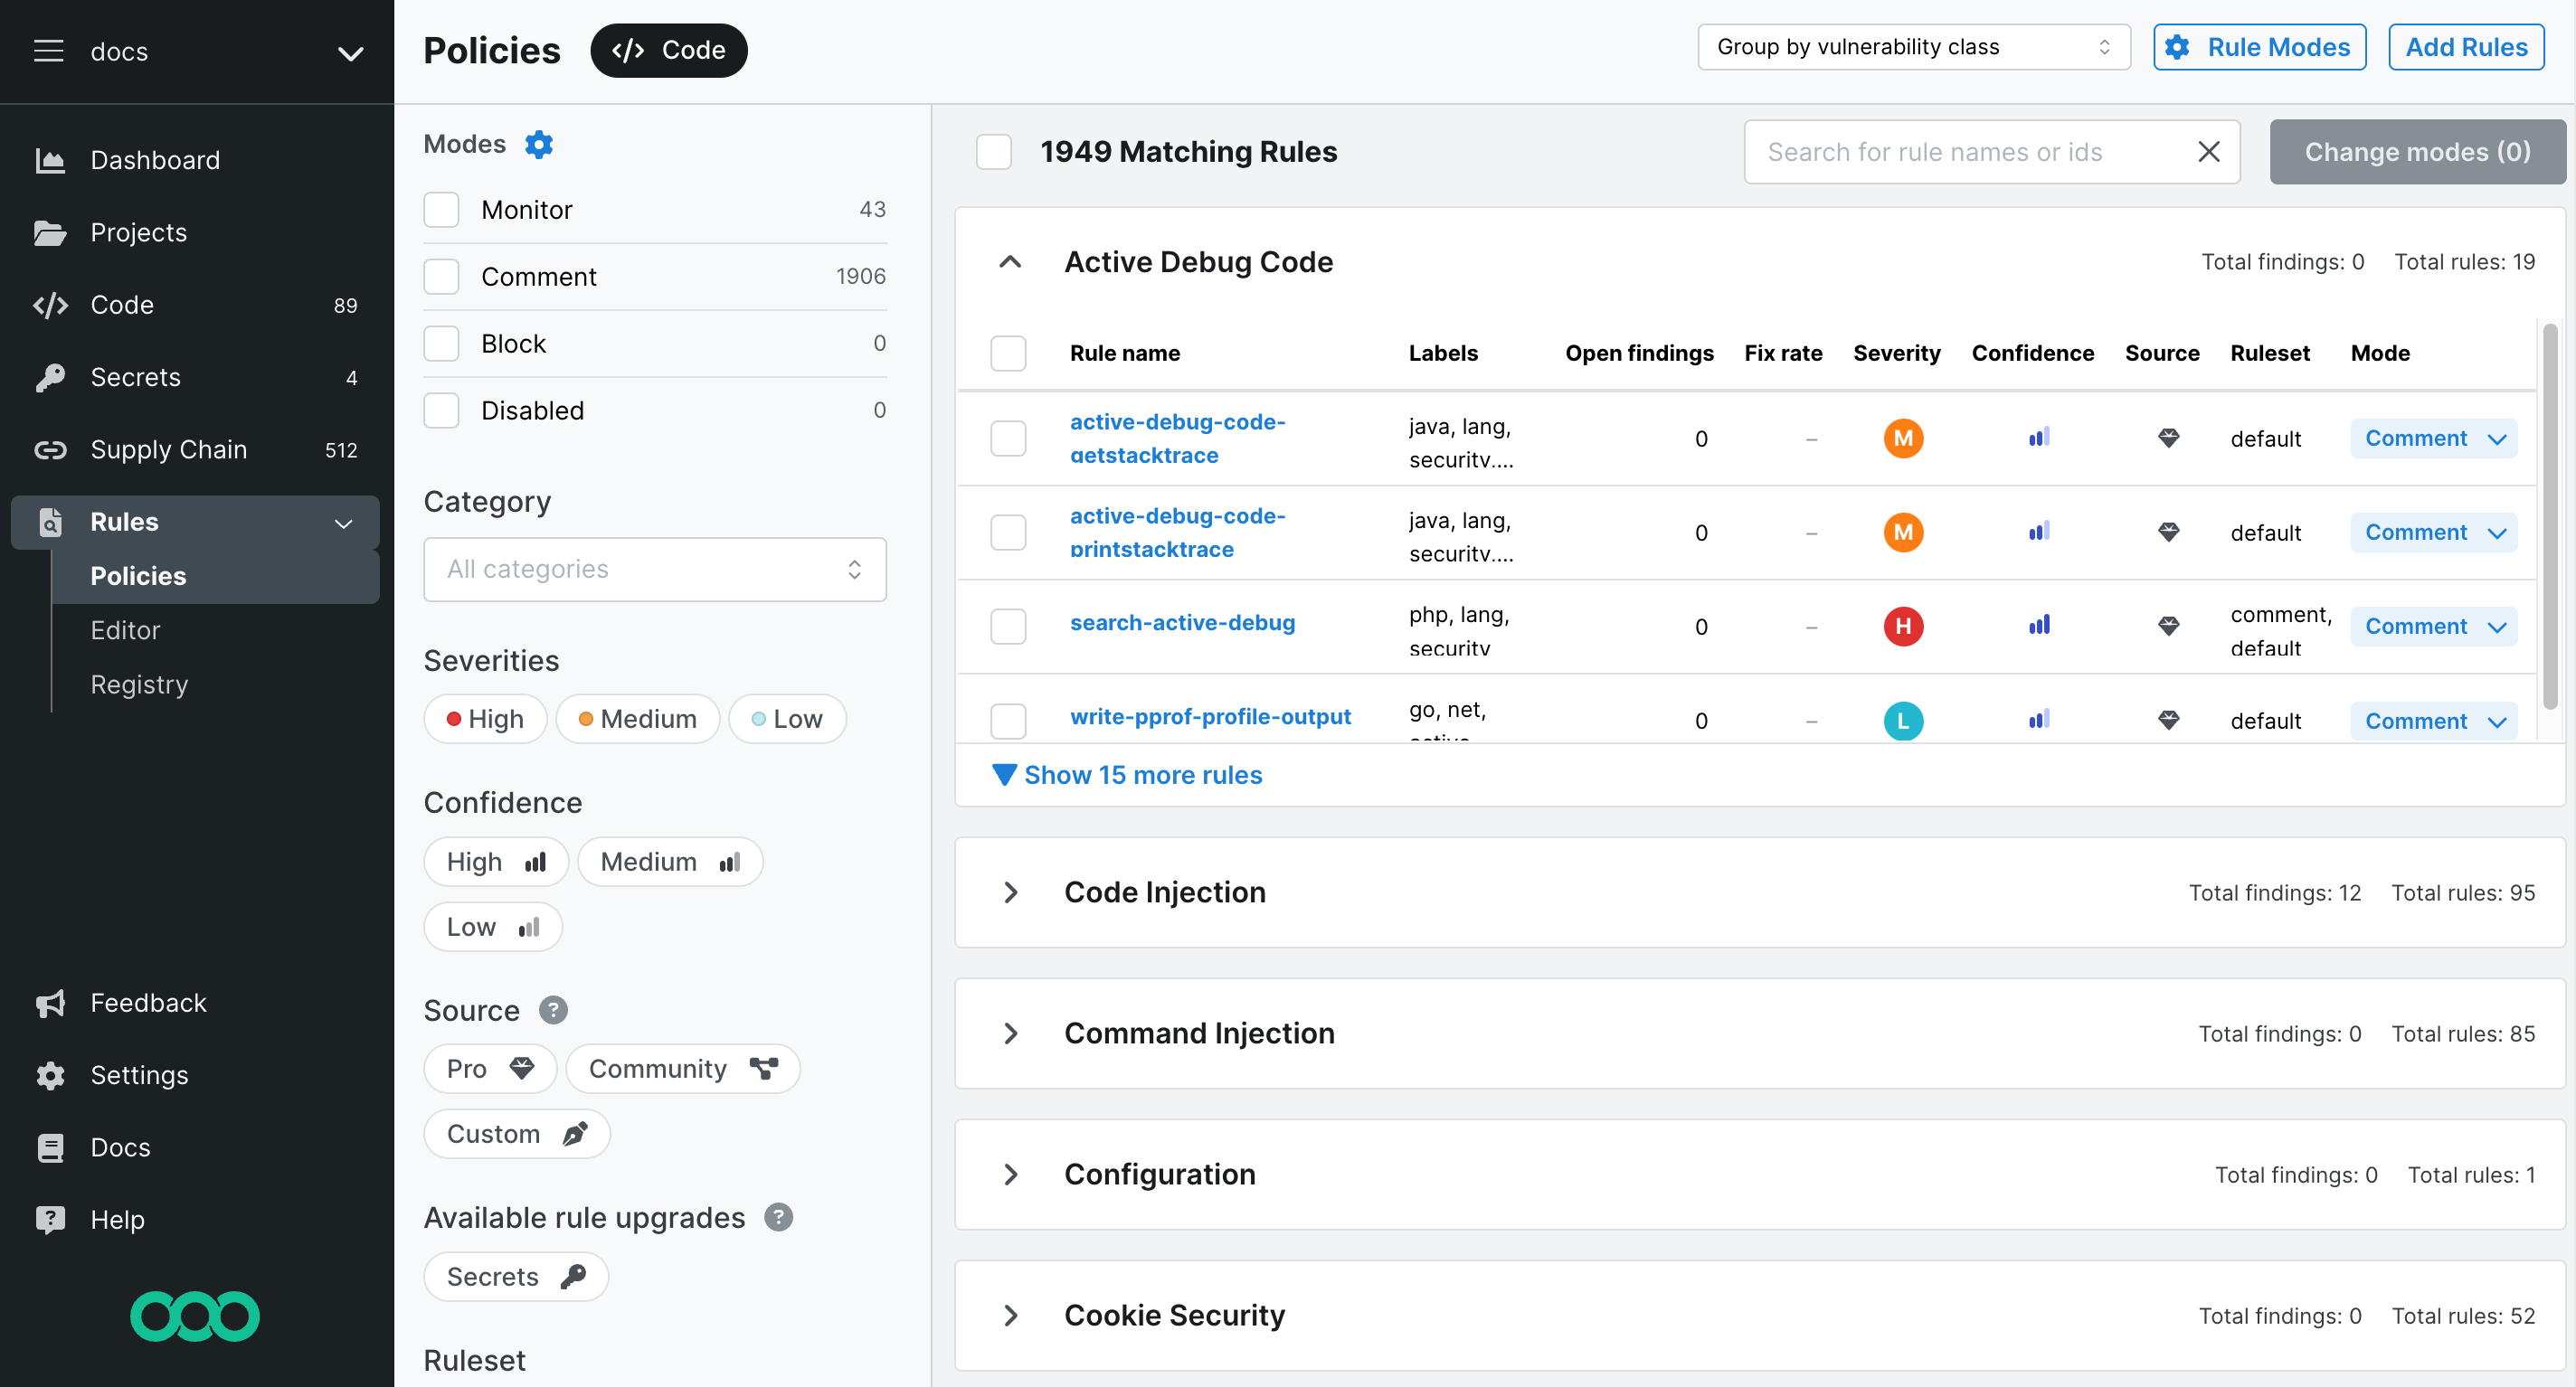The height and width of the screenshot is (1387, 2576).
Task: Click the Rules document icon
Action: coord(50,522)
